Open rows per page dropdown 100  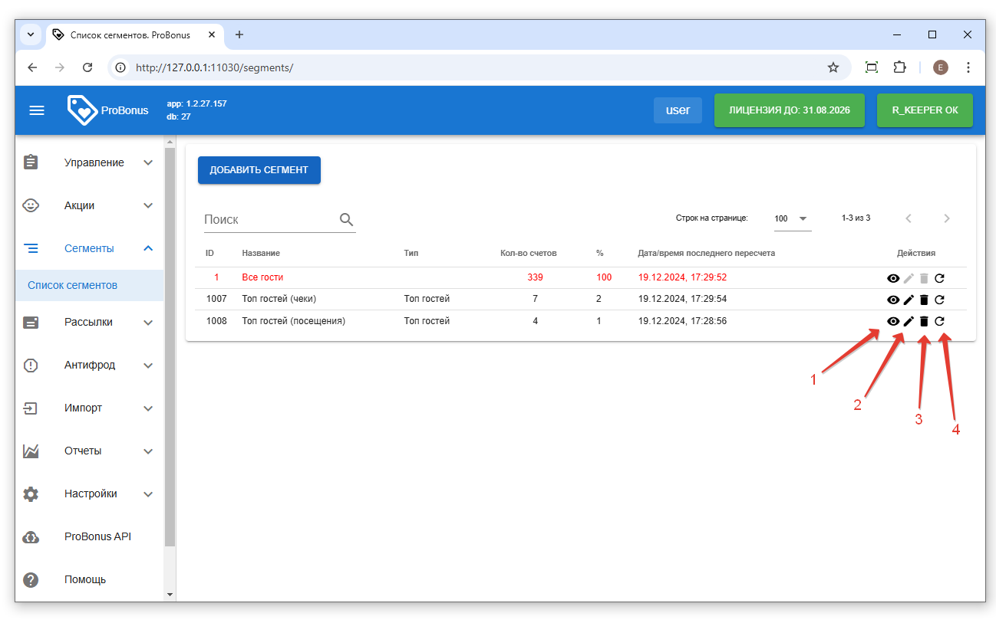[792, 218]
